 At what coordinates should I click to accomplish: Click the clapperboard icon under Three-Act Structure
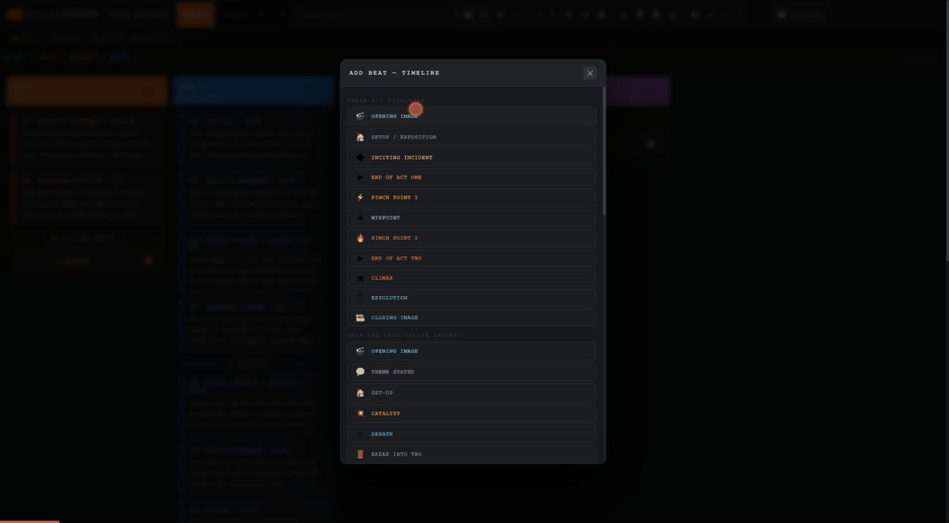click(x=360, y=116)
